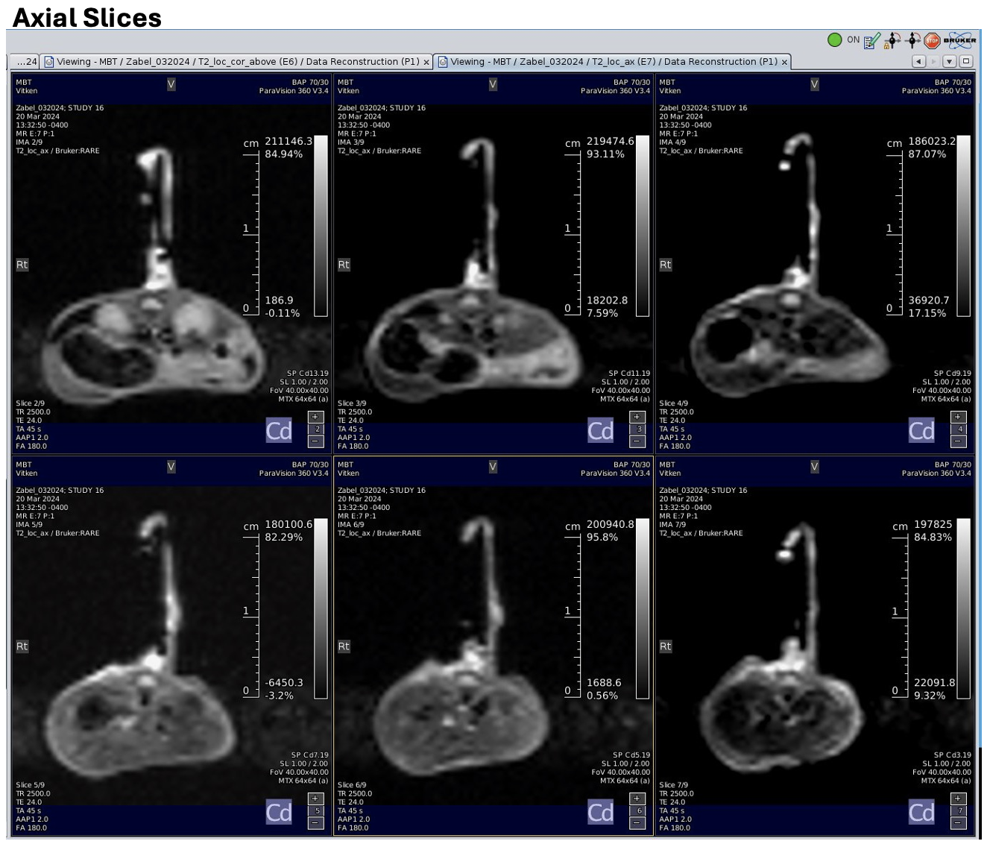Click the Cd orientation icon in slice 6/9
Viewport: 990px width, 847px height.
600,813
